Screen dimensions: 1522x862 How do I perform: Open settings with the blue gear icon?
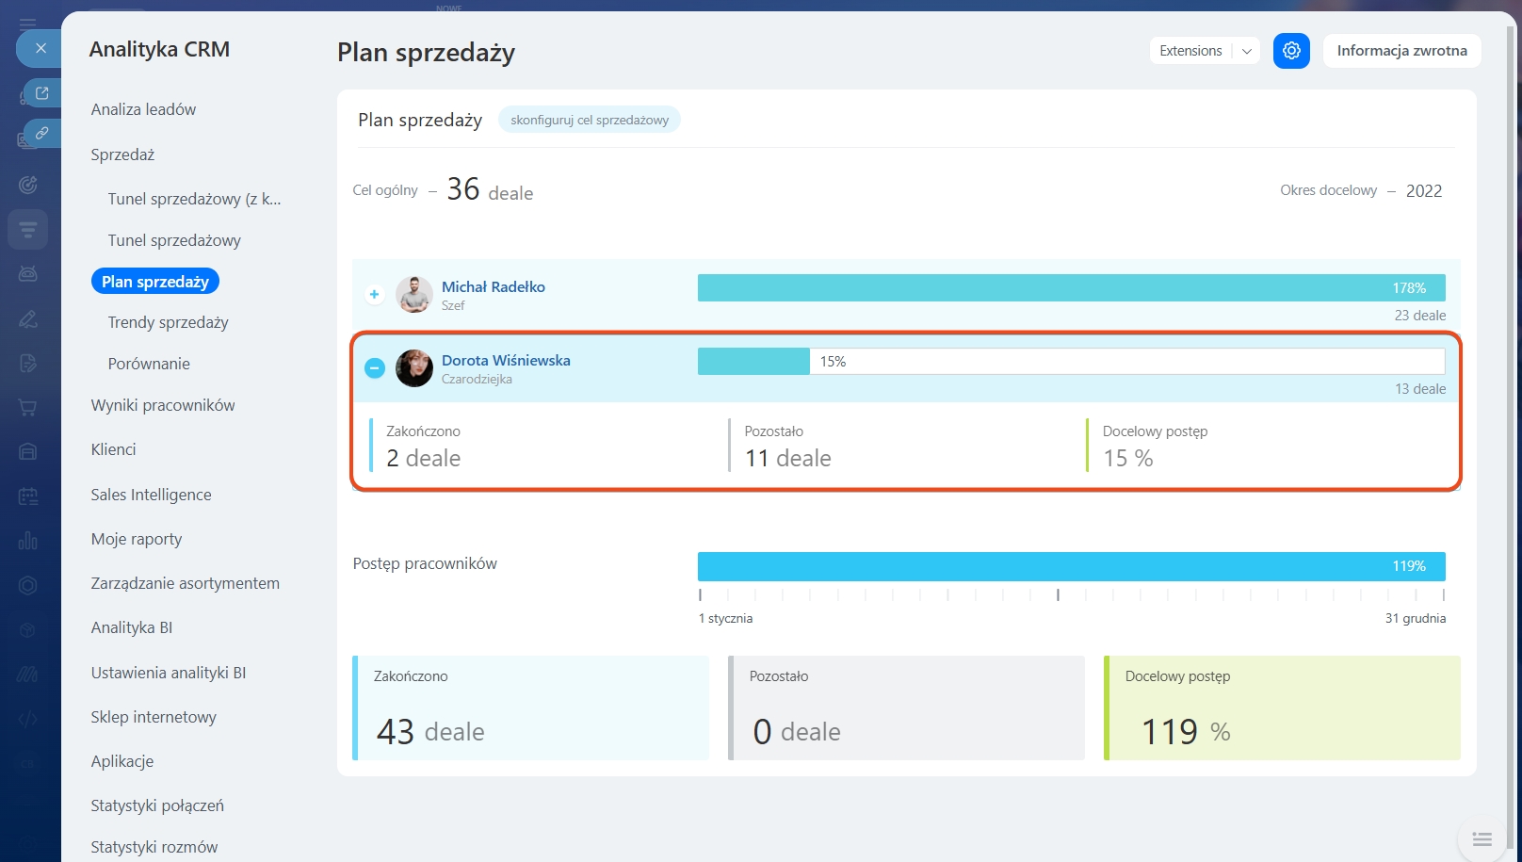pyautogui.click(x=1291, y=51)
